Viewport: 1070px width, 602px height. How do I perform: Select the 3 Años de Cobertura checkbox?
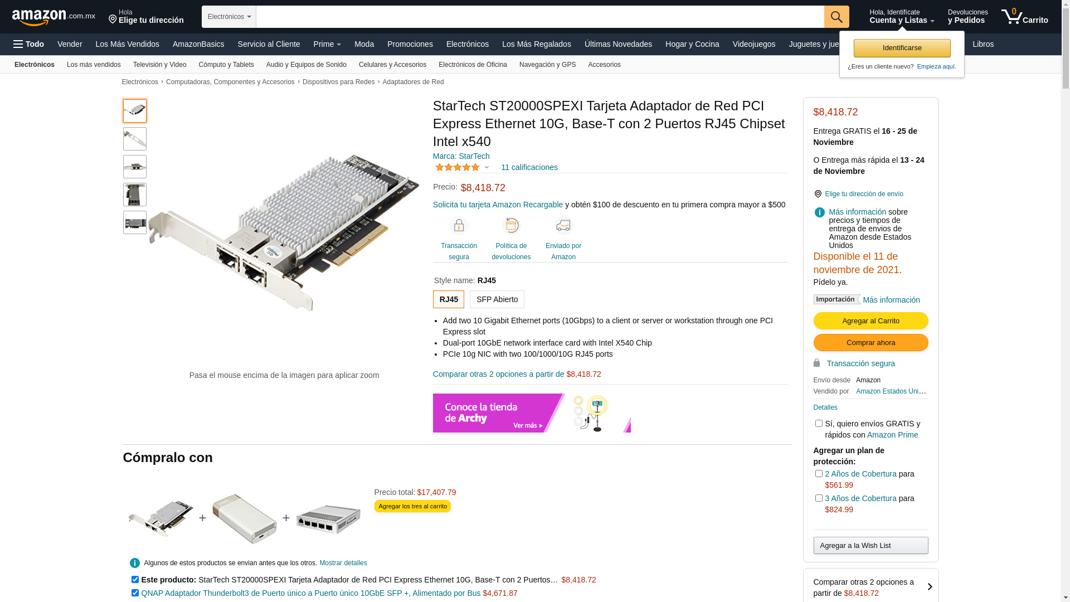click(x=819, y=498)
